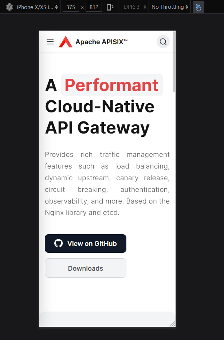Click the rotate viewport icon

pyautogui.click(x=110, y=7)
